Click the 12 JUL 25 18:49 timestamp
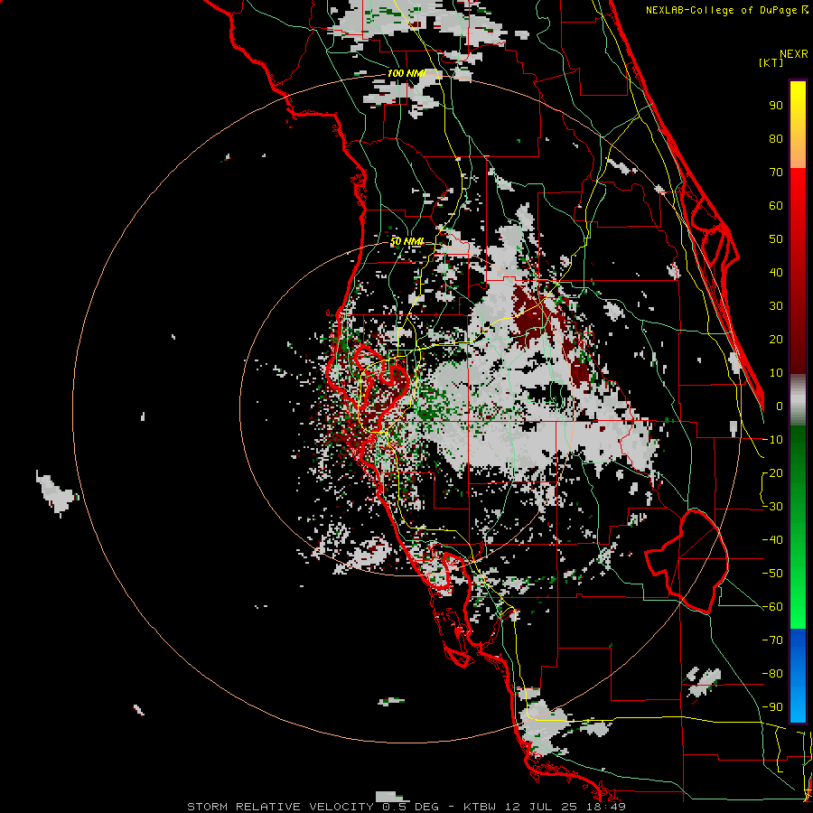Viewport: 813px width, 813px height. click(565, 807)
